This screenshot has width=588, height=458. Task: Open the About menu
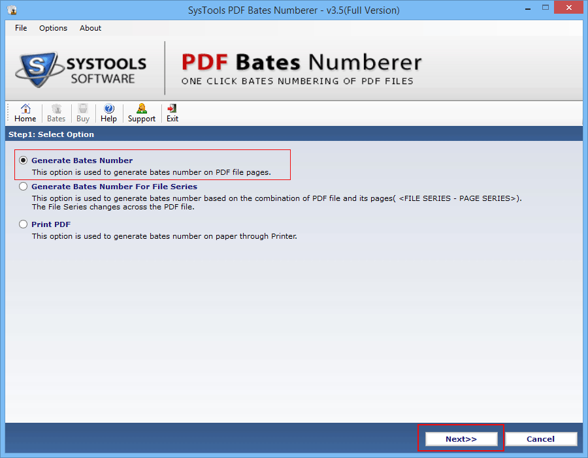tap(90, 28)
